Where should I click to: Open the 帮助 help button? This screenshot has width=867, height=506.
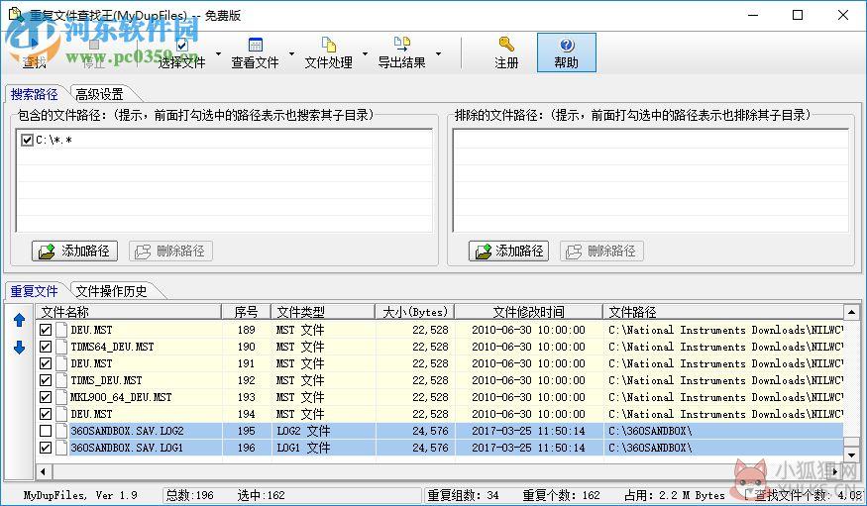click(566, 52)
